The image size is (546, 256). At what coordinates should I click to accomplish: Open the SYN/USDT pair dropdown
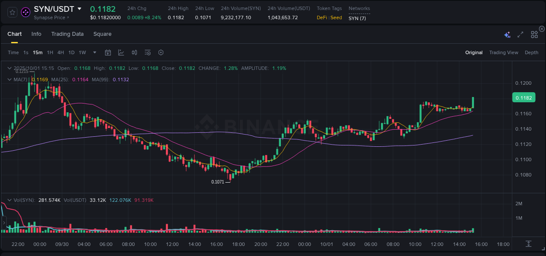tap(79, 8)
